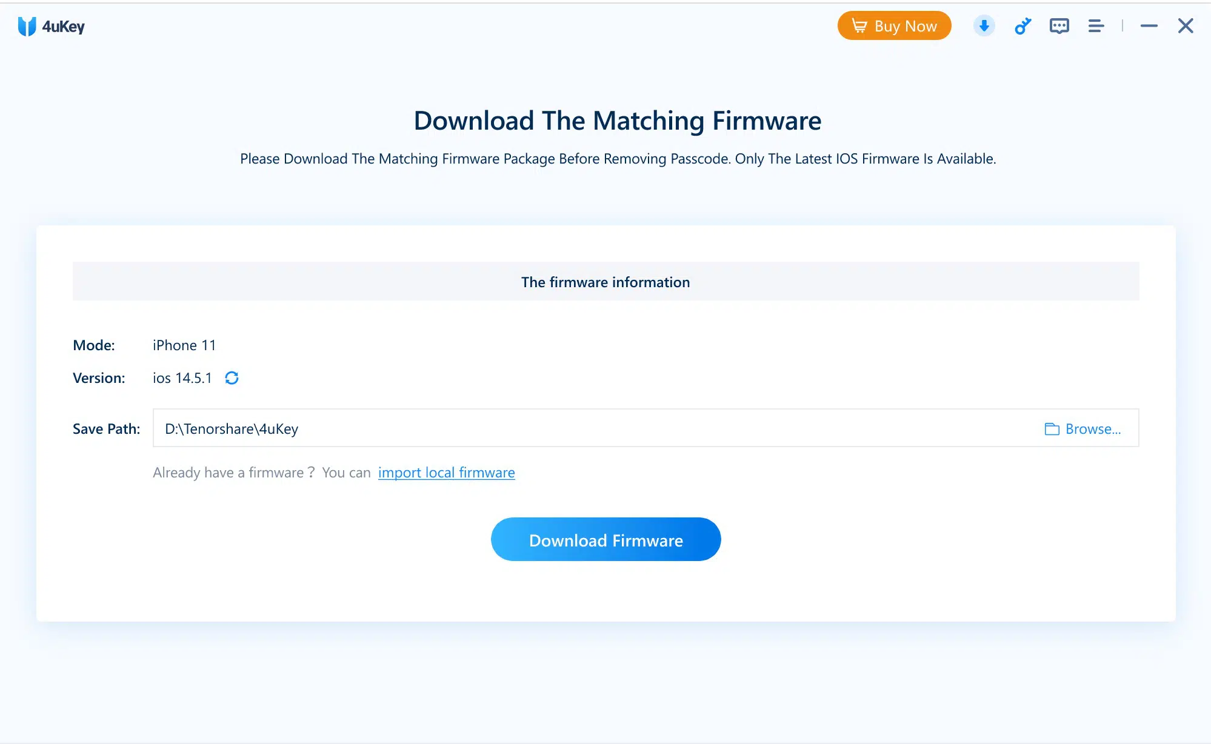Open the download manager arrow icon
The width and height of the screenshot is (1211, 744).
click(x=984, y=26)
